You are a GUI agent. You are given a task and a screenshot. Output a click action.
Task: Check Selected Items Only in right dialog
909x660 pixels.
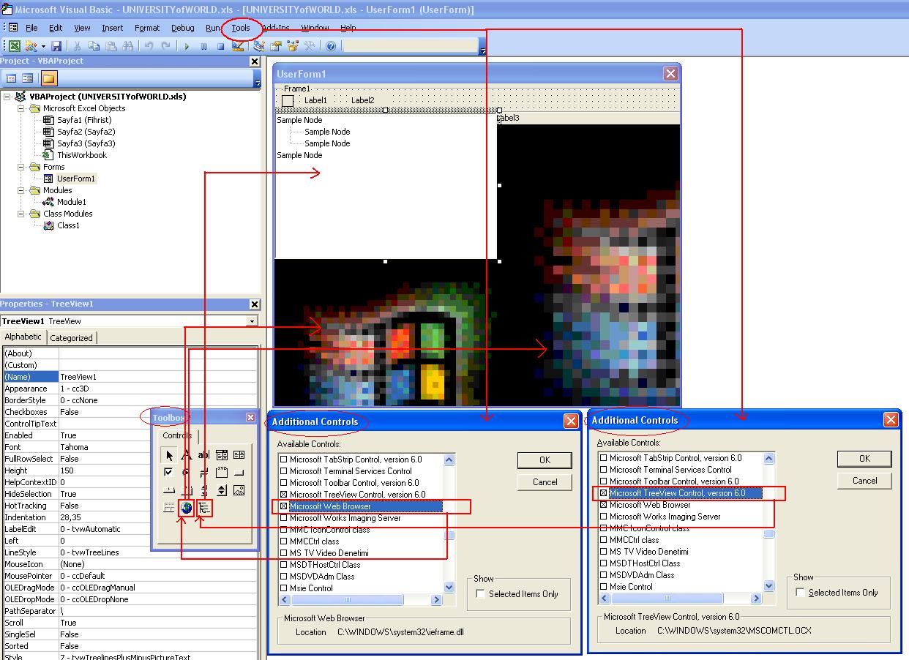tap(801, 593)
